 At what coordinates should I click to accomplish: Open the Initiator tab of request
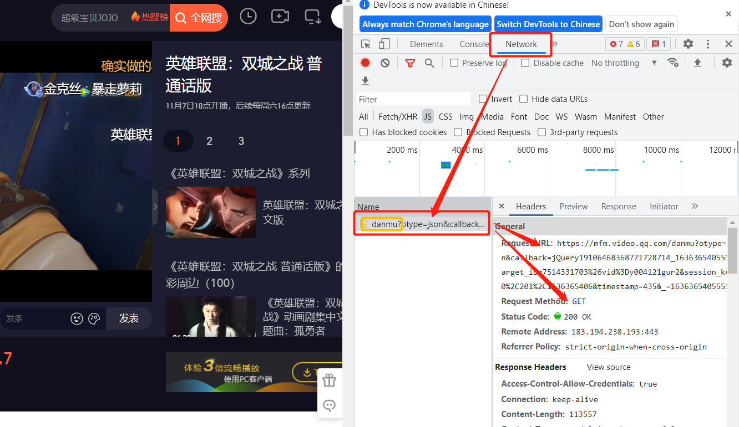[664, 207]
